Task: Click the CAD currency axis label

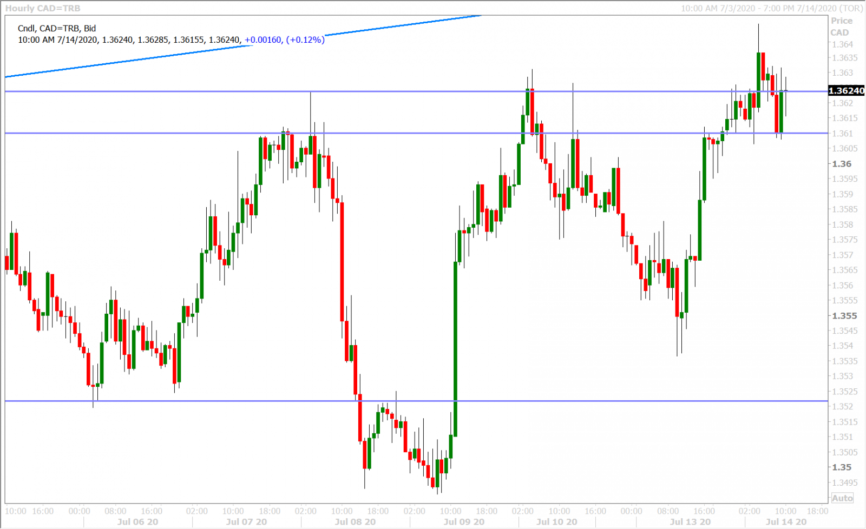Action: click(x=839, y=32)
